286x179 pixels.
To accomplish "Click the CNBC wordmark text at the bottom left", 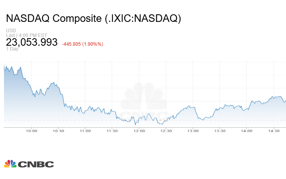I will tap(35, 164).
